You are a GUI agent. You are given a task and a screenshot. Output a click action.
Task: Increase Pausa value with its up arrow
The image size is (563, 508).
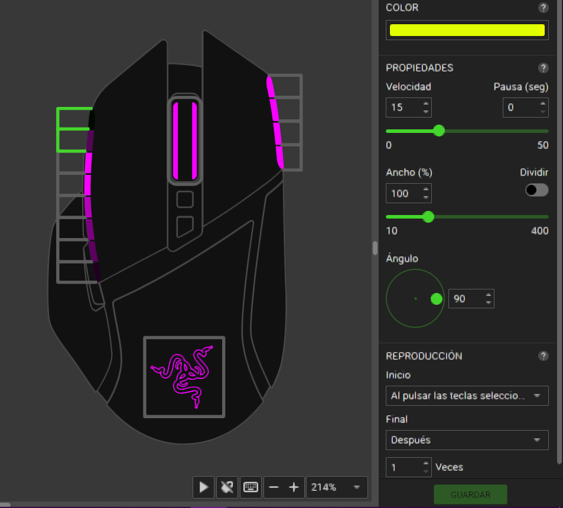point(543,104)
